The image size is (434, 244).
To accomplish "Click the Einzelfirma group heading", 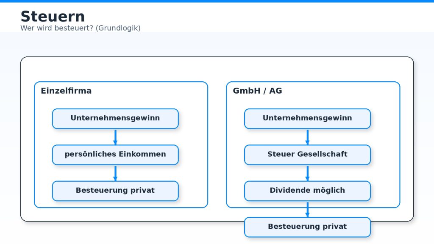I will [x=66, y=91].
